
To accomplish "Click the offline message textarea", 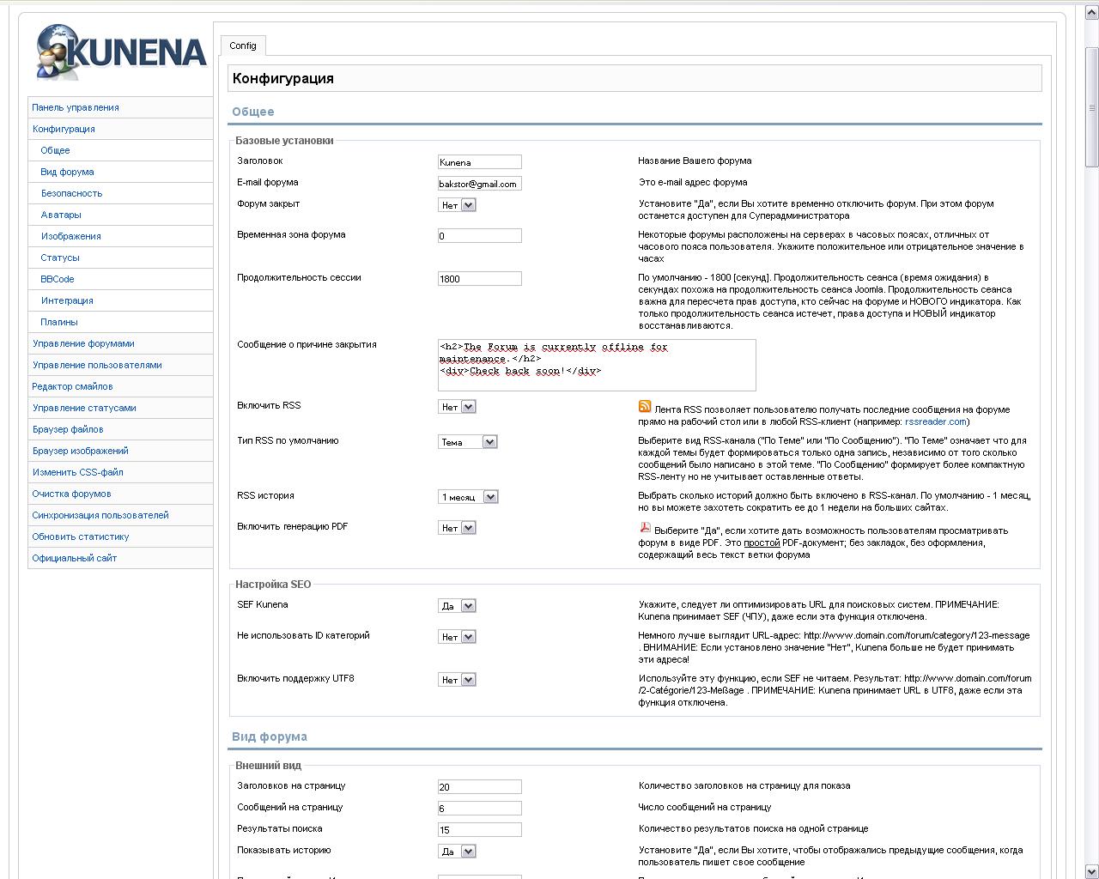I will coord(596,365).
